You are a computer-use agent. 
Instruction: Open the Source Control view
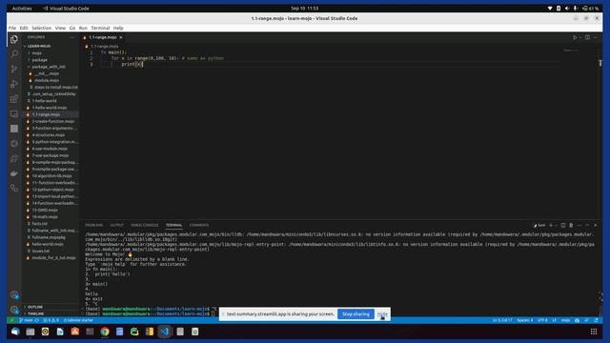click(14, 69)
